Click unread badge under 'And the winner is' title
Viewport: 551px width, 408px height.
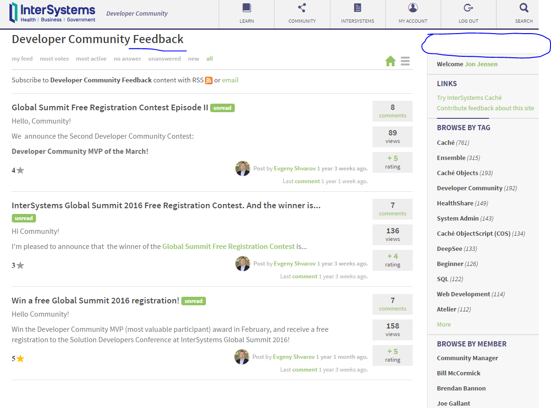[24, 218]
